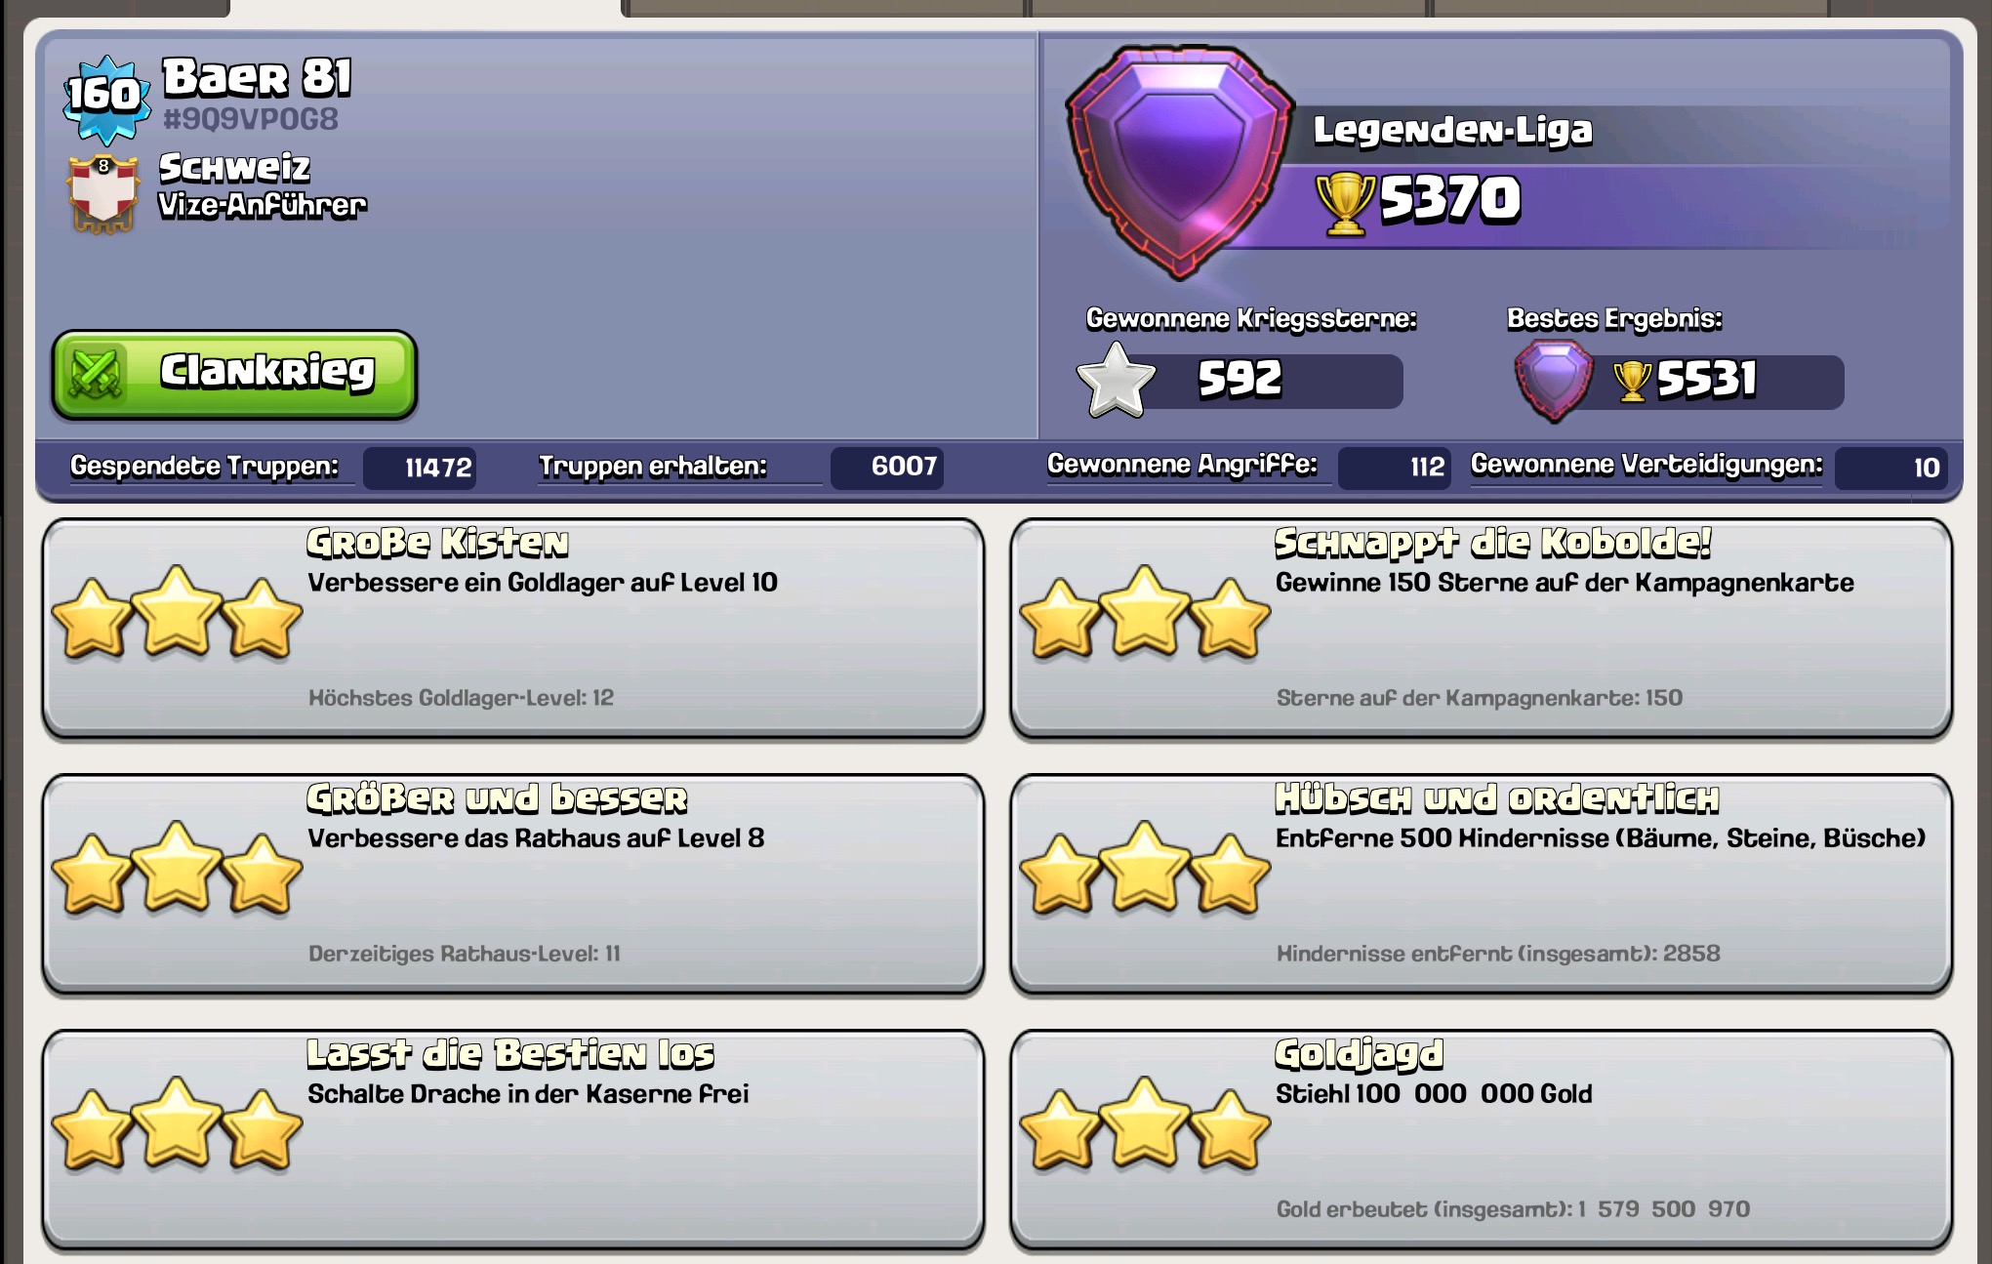The image size is (1992, 1264).
Task: Click the Bestes Ergebnis small league badge
Action: tap(1554, 380)
